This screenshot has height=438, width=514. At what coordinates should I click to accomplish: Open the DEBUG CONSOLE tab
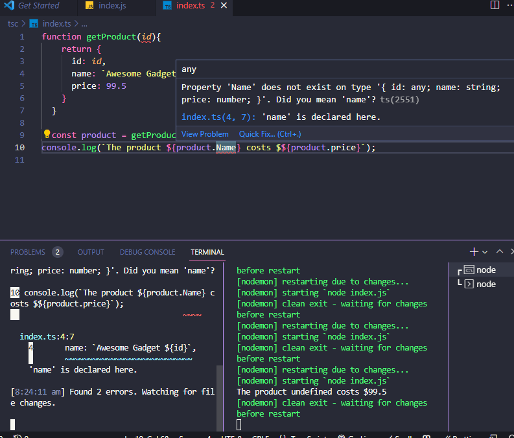click(148, 252)
